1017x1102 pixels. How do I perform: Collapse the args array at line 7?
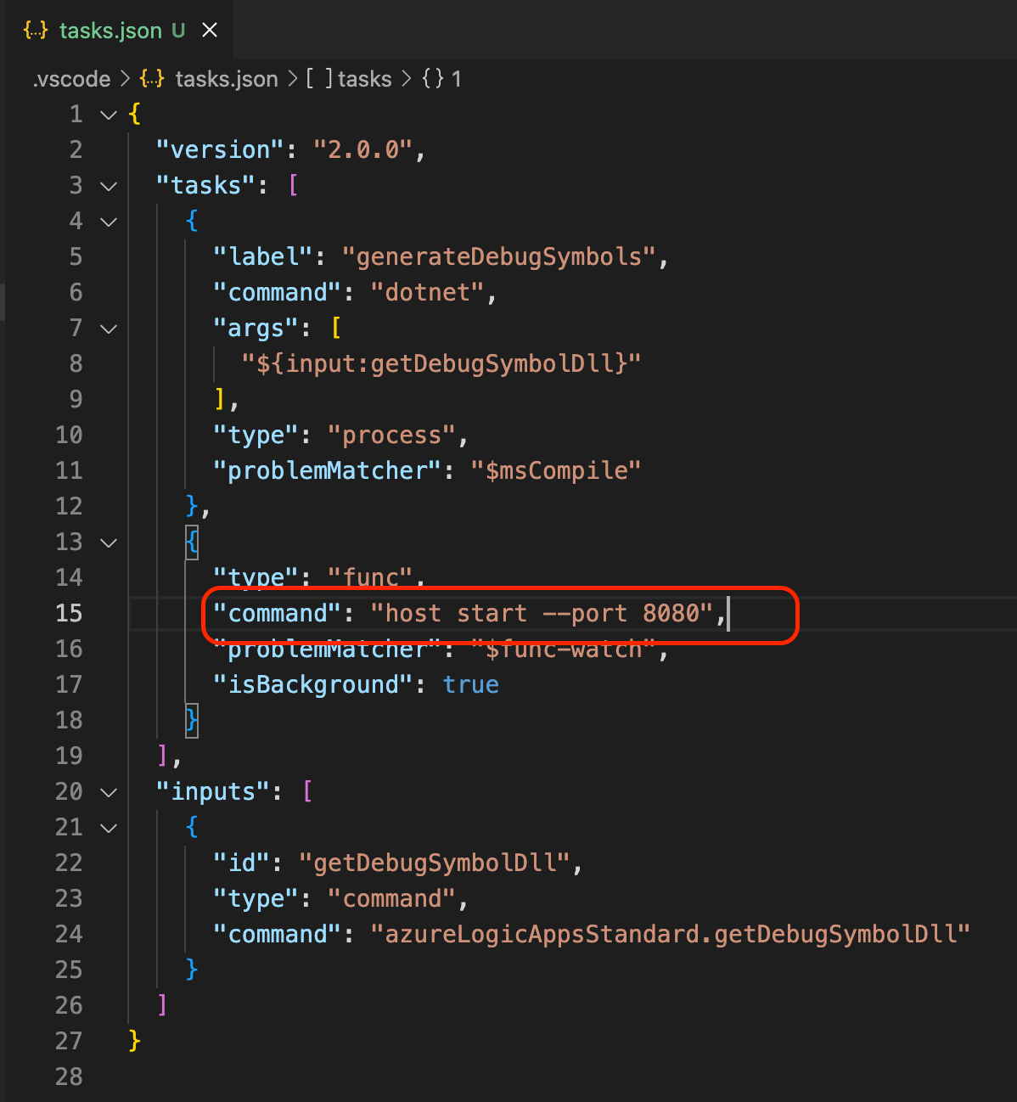coord(109,329)
